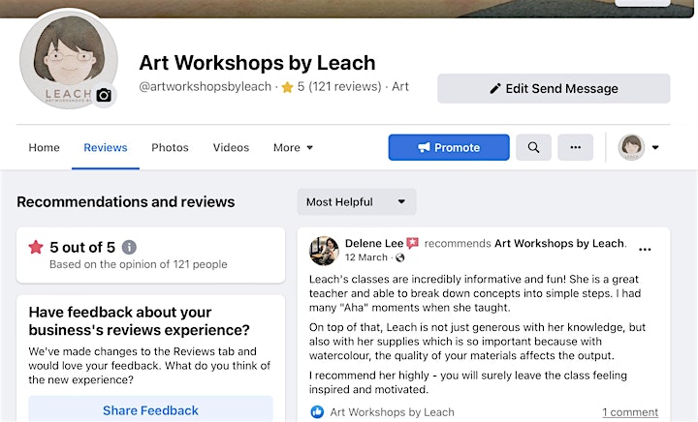Click the red star next to 5 out of 5
This screenshot has width=698, height=422.
(x=36, y=247)
